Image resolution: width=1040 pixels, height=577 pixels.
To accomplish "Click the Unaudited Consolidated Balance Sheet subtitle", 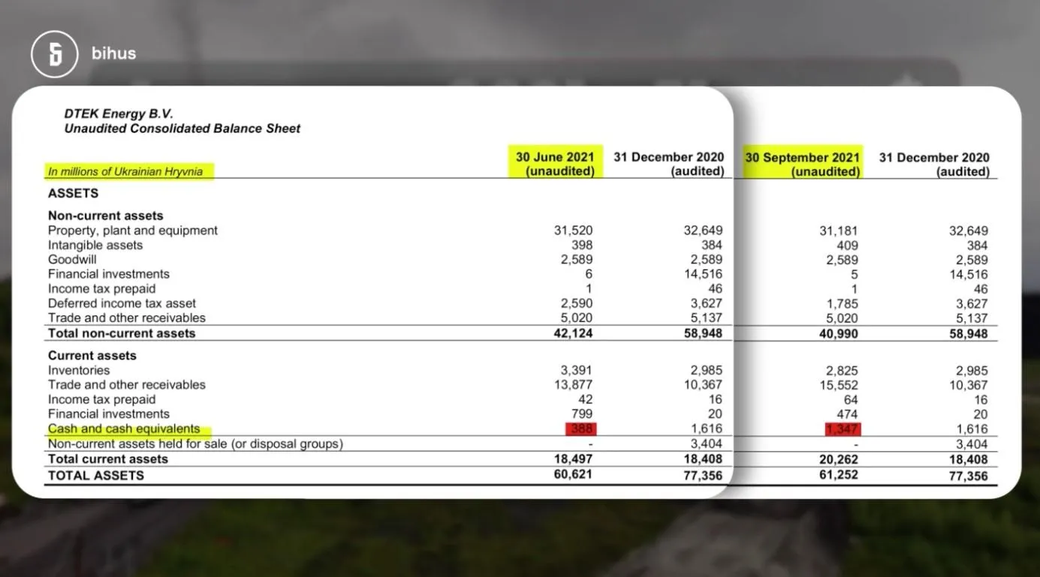I will 182,128.
